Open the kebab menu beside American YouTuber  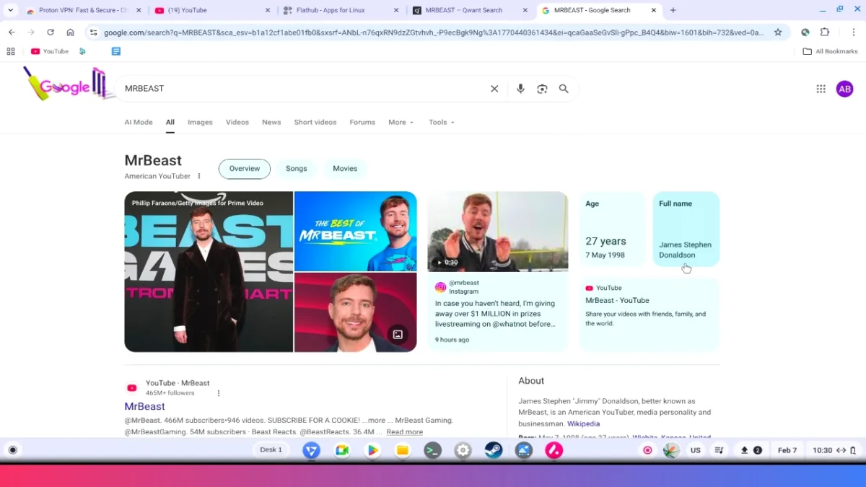[199, 175]
